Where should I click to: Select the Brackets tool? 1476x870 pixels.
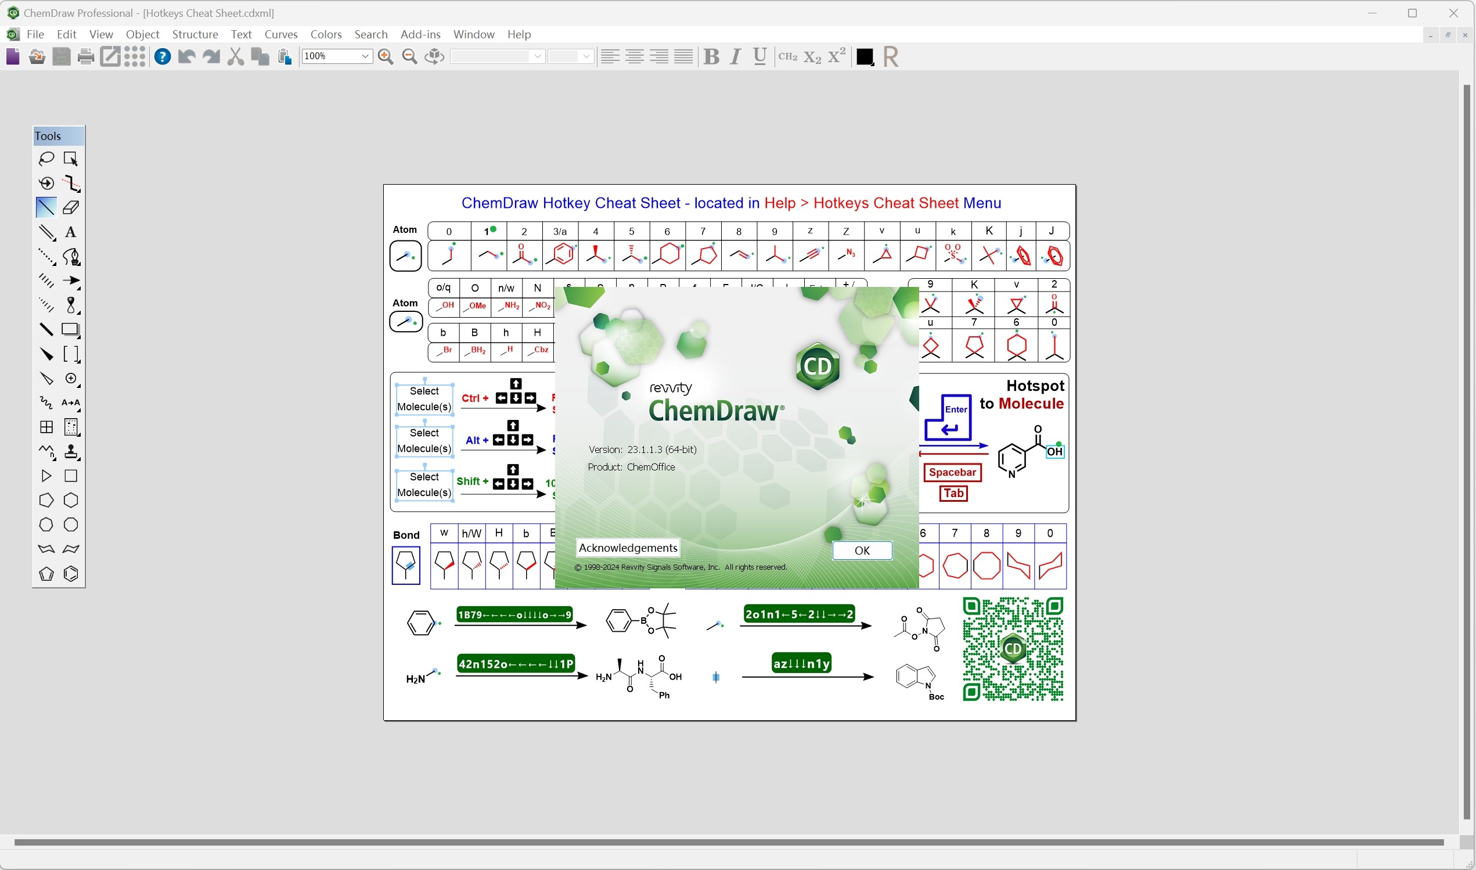point(71,354)
